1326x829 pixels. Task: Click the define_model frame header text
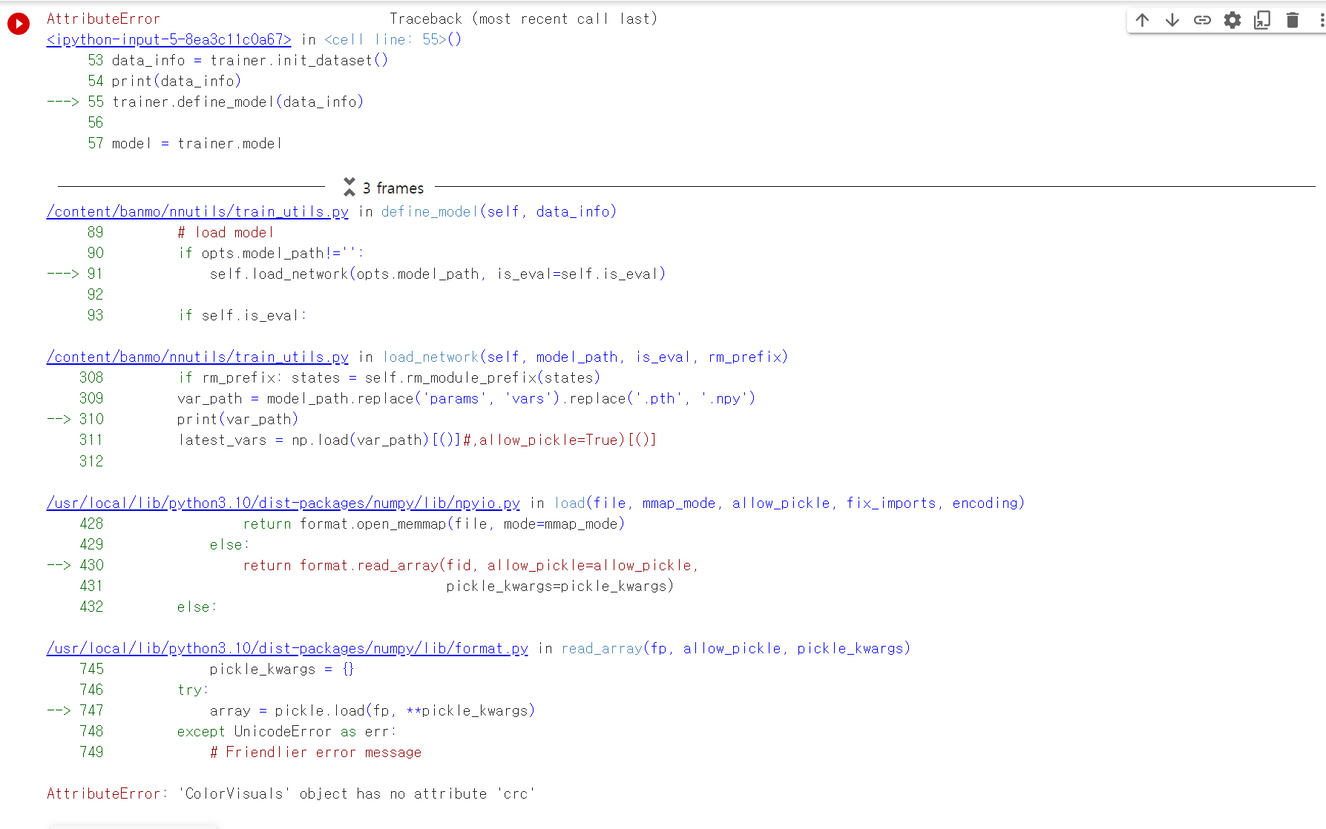tap(429, 211)
